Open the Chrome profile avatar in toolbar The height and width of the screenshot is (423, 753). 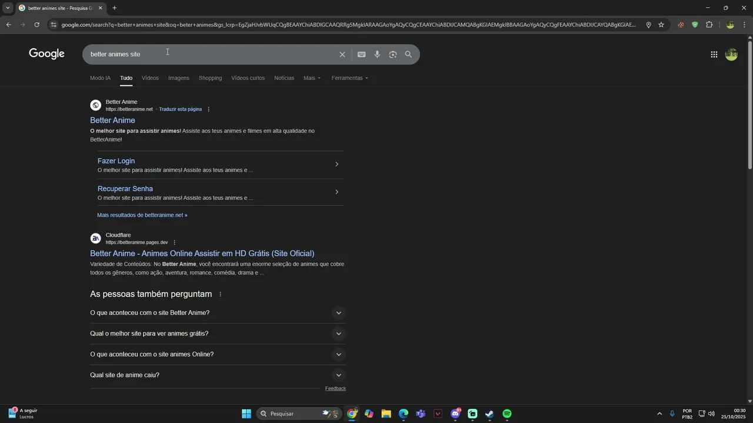click(x=730, y=25)
